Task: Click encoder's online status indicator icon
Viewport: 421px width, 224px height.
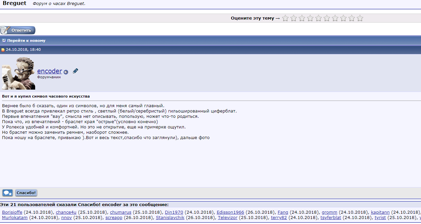Action: (x=66, y=72)
